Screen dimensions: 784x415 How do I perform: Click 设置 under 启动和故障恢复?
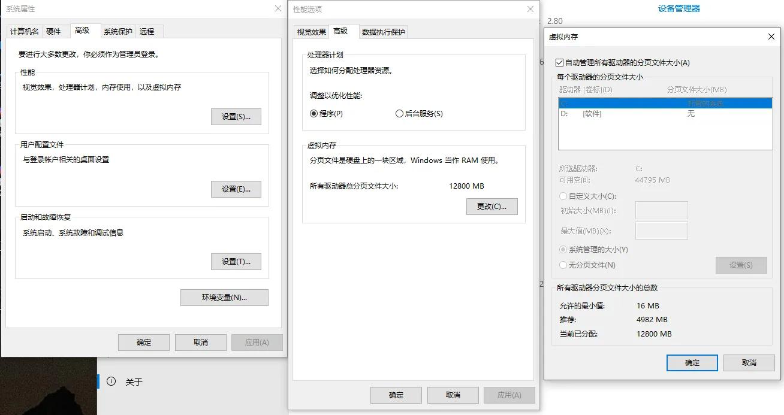point(236,262)
